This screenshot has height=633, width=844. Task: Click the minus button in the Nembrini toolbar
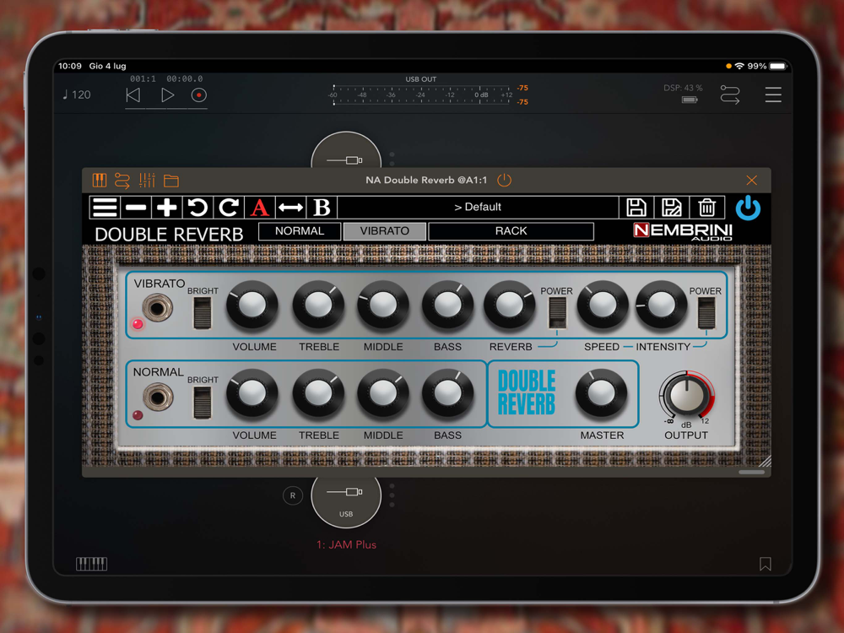tap(136, 208)
